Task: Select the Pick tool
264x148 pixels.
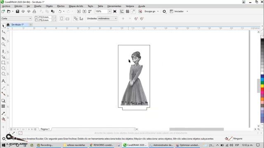Action: click(x=3, y=26)
